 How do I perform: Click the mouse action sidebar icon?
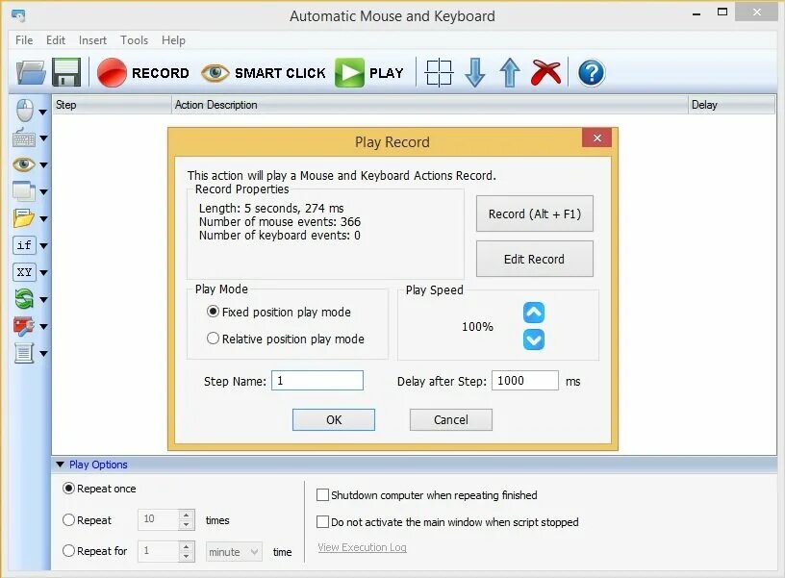point(25,111)
